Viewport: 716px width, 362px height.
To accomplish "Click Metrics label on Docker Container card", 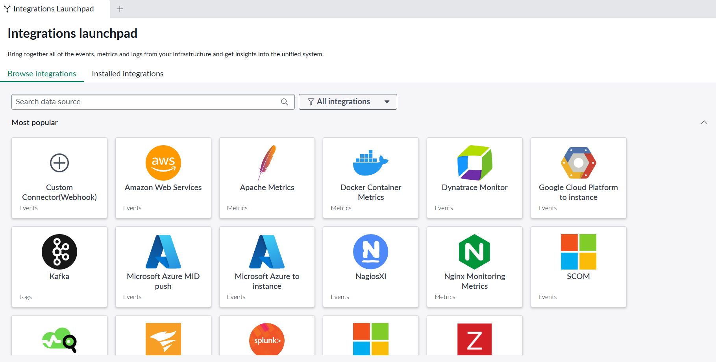I will (341, 208).
